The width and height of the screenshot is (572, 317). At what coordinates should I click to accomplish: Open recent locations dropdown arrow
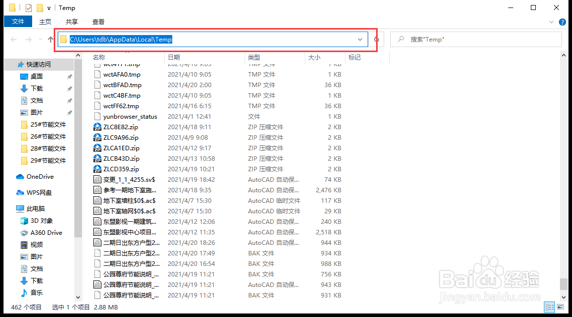pyautogui.click(x=40, y=39)
